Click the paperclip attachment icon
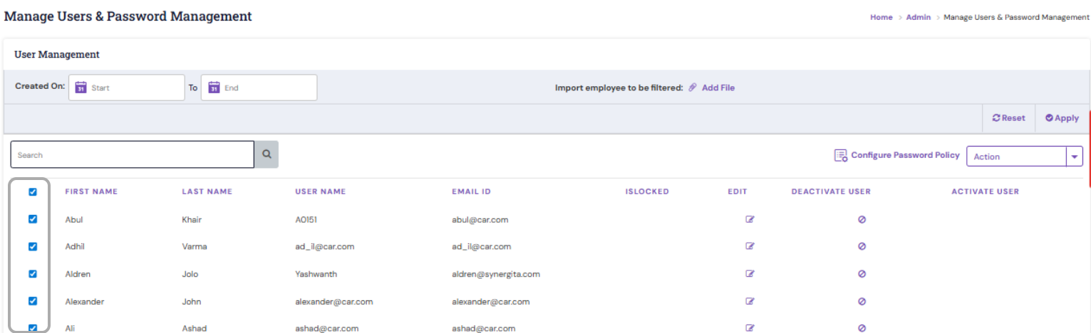 point(693,88)
